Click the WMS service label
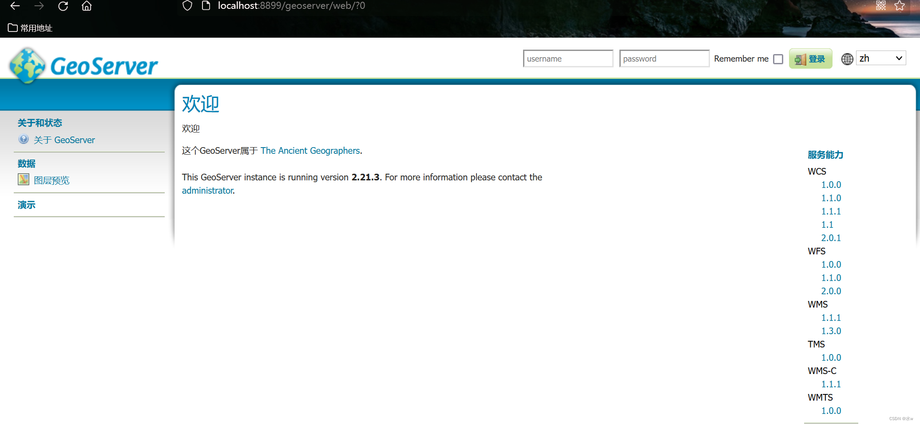The height and width of the screenshot is (425, 920). pyautogui.click(x=818, y=304)
